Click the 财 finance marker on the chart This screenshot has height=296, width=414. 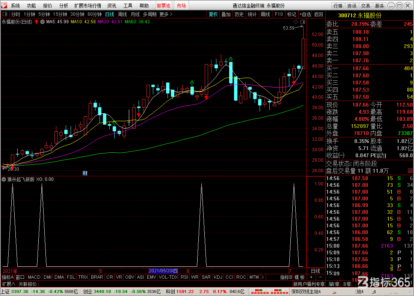click(85, 173)
